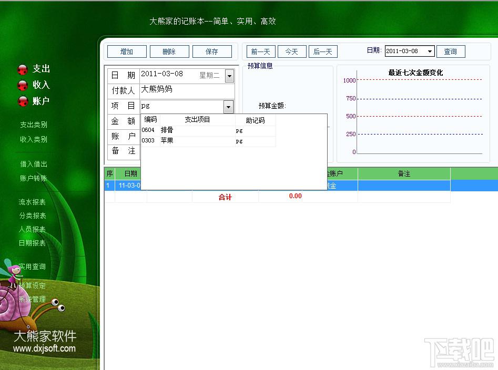Click the 删除 button
This screenshot has height=370, width=498.
(169, 52)
